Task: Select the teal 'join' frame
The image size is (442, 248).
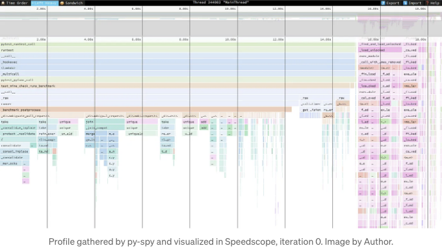Action: point(105,122)
